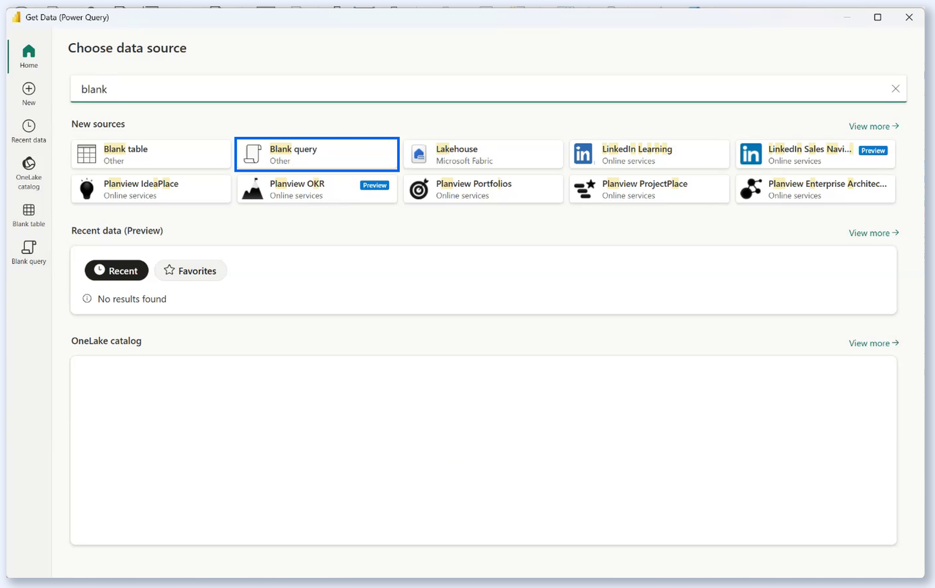Select Blank query icon in sidebar
The width and height of the screenshot is (935, 588).
coord(29,247)
